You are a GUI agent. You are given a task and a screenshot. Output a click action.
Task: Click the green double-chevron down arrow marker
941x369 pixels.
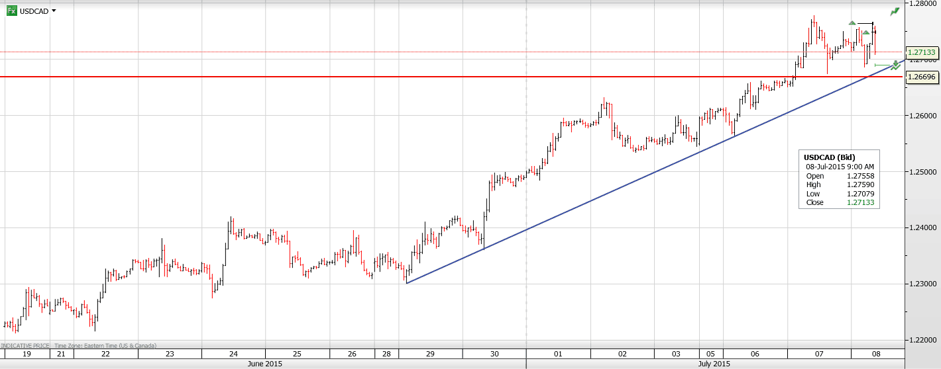tap(896, 65)
